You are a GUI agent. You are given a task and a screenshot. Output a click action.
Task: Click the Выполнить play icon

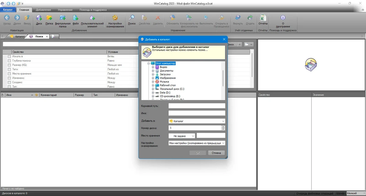[x=206, y=18]
